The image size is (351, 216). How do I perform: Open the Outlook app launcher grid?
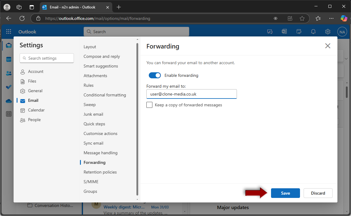[x=8, y=32]
